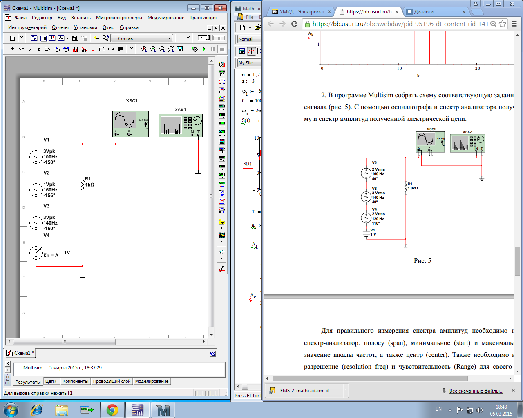523x418 pixels.
Task: Select the multimeter instrument in sidebar
Action: click(222, 64)
